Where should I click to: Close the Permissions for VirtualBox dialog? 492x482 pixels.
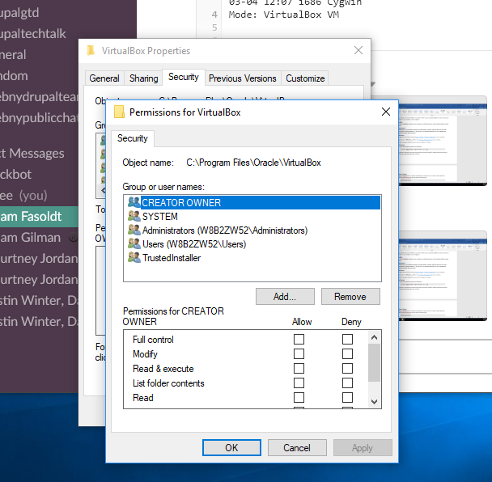[x=386, y=112]
